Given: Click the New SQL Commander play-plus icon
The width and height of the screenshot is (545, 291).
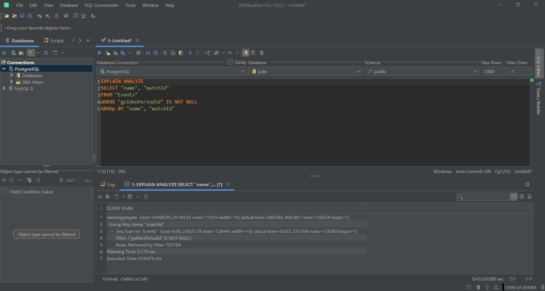Looking at the screenshot, I should click(x=93, y=16).
